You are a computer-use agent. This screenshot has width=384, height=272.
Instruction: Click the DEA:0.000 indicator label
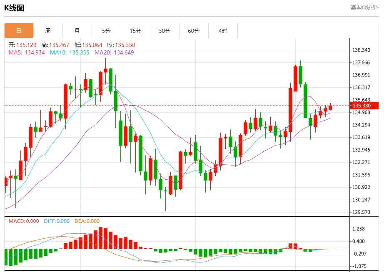(x=87, y=221)
